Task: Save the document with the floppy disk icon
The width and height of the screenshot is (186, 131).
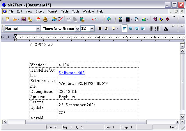Action: point(24,19)
